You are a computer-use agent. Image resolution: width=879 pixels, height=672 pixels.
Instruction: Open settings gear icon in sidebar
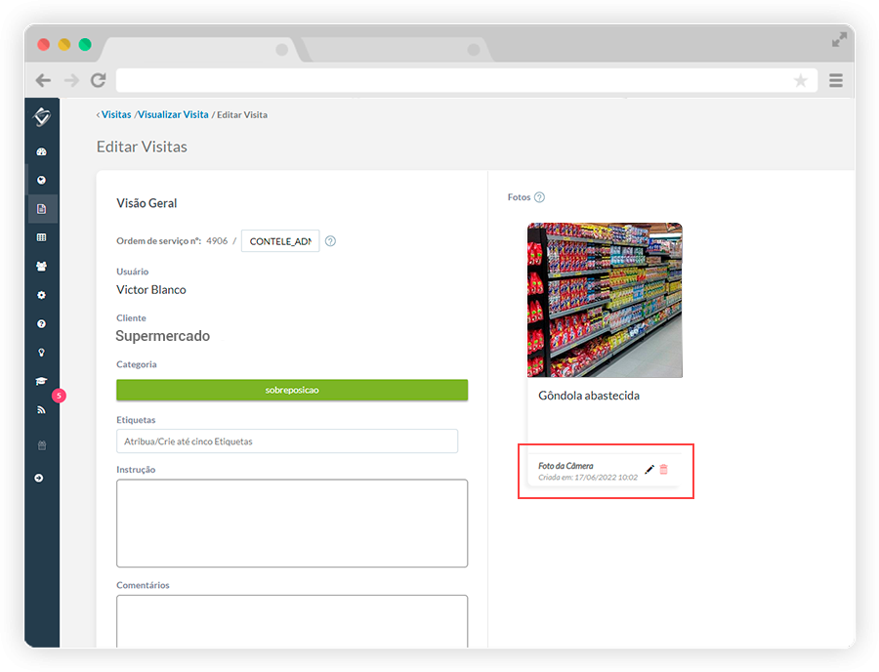(41, 295)
